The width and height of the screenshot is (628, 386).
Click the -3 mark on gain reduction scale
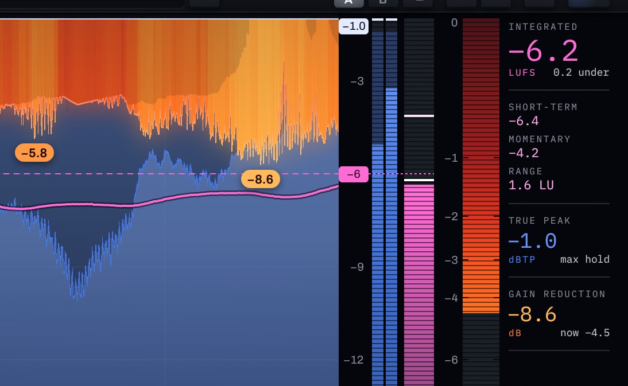451,260
